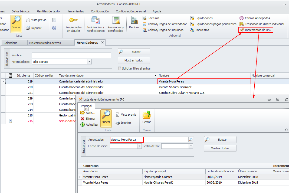Toggle Solicitar filtro al entrar checkbox
289x193 pixels.
(x=119, y=68)
